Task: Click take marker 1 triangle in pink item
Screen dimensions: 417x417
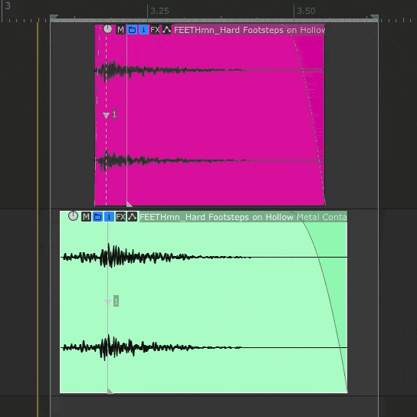Action: click(x=106, y=116)
